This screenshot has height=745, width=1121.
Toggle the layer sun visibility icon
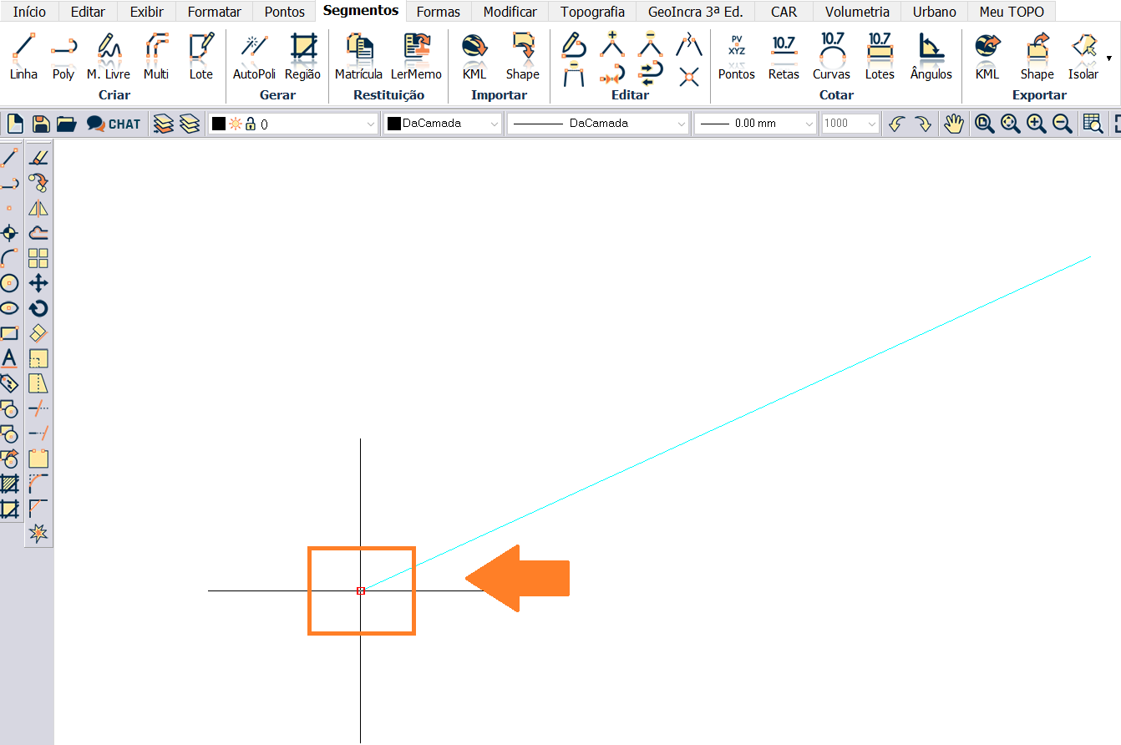tap(236, 124)
